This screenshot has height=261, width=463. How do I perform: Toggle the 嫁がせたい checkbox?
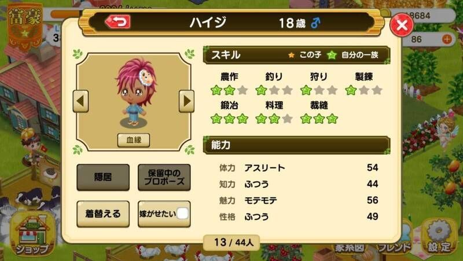[182, 214]
